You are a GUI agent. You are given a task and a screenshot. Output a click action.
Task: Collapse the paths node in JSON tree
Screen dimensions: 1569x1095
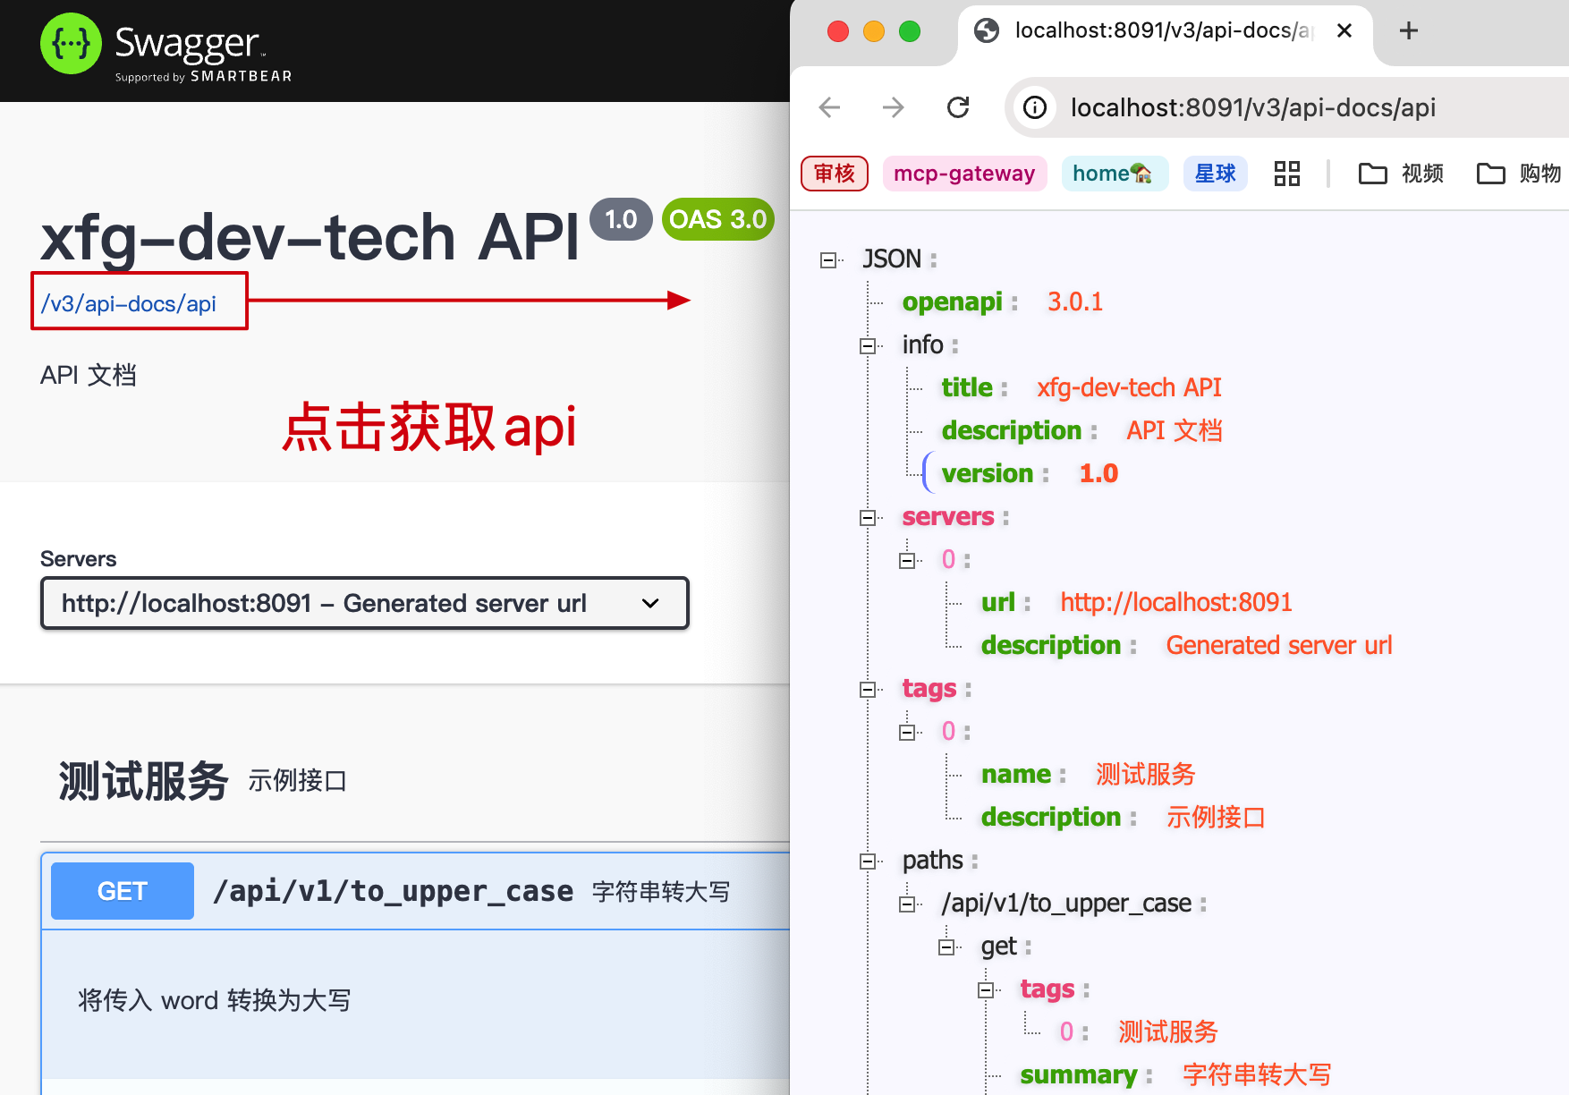point(867,862)
